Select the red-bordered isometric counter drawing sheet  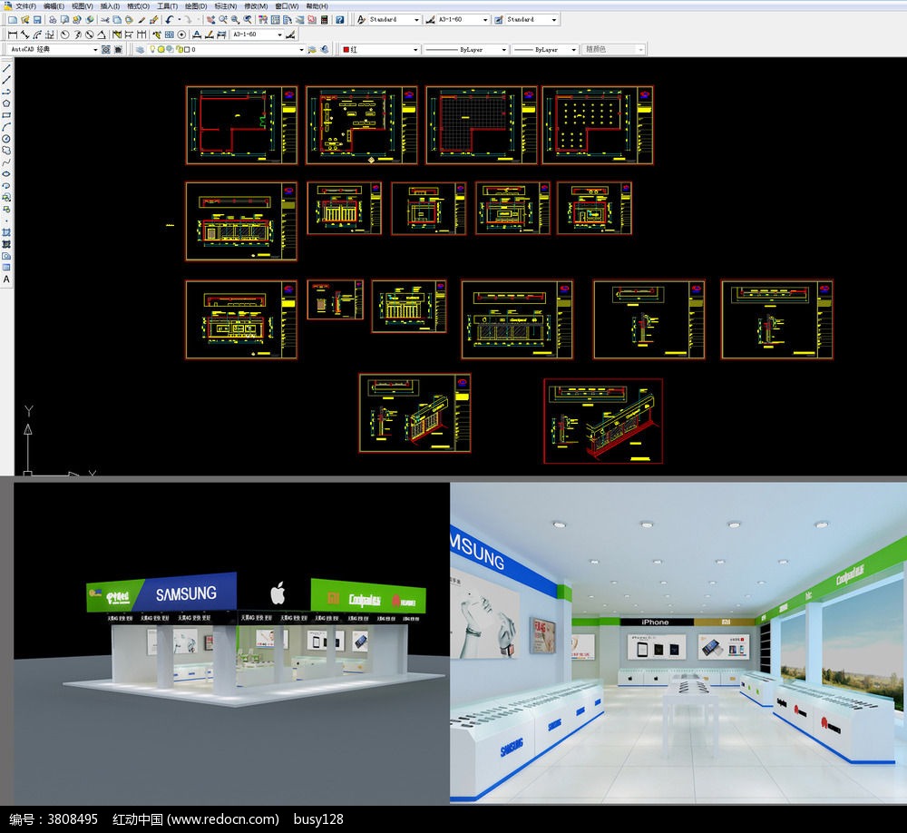(603, 421)
